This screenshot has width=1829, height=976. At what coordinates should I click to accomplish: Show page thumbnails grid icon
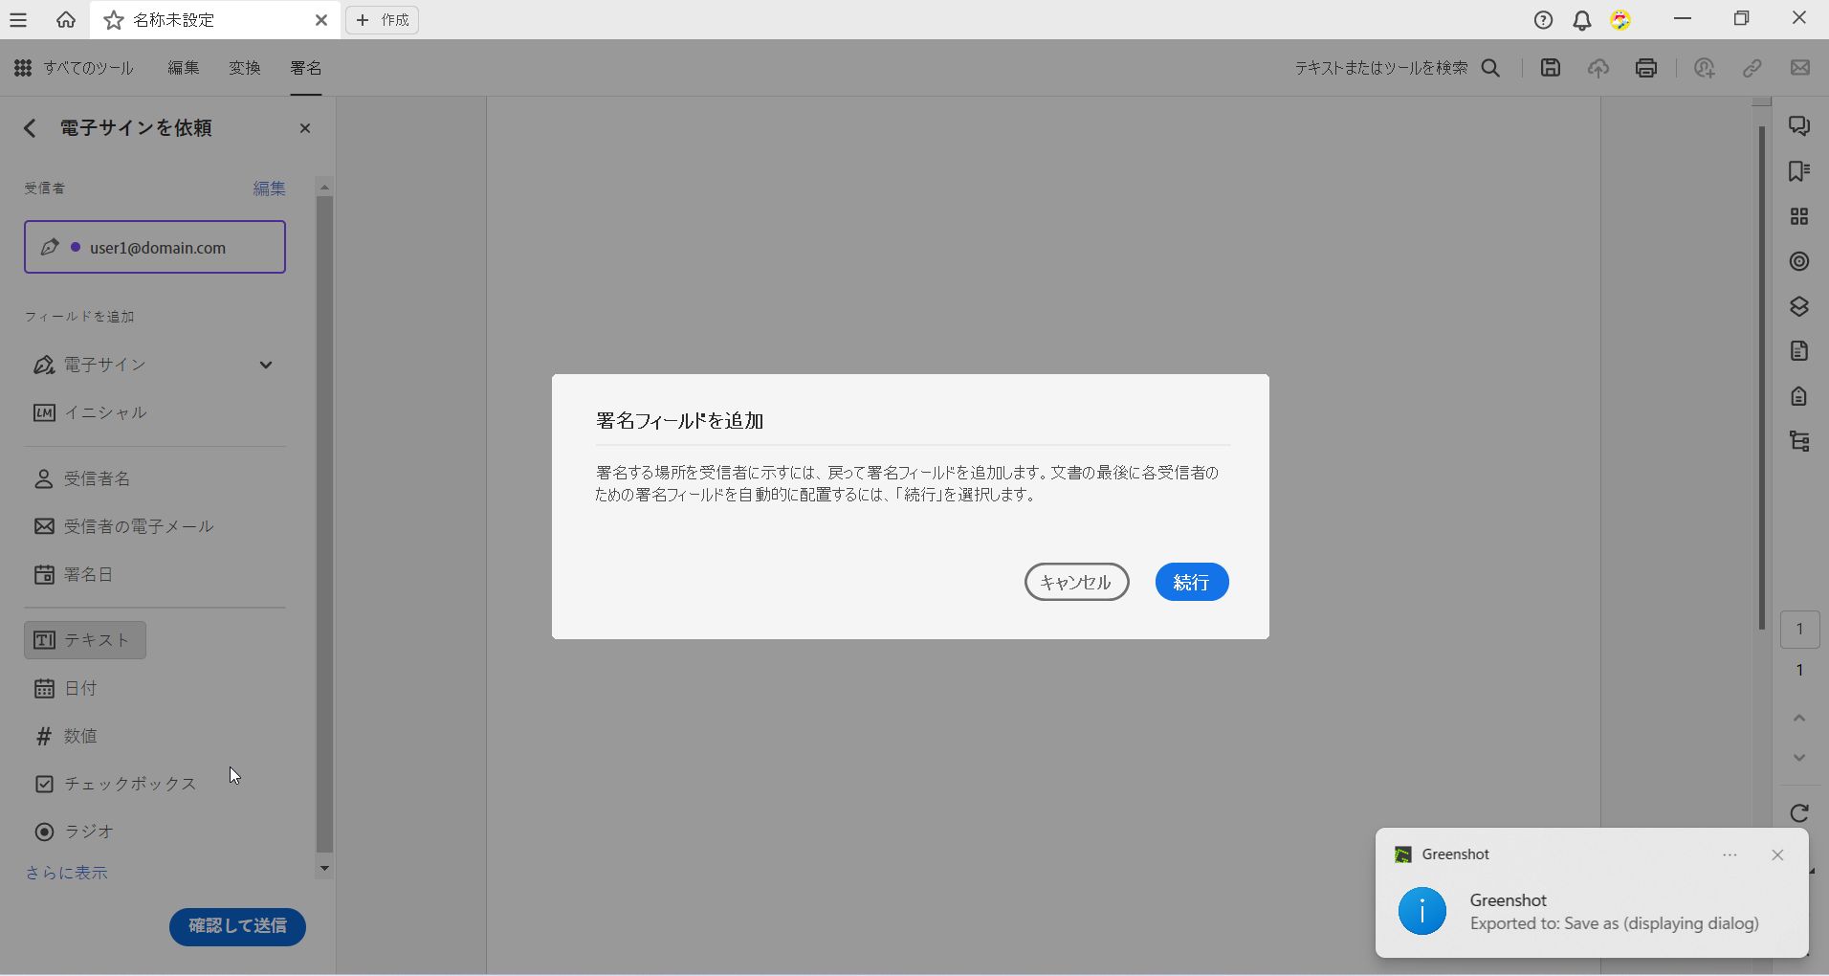[1801, 216]
